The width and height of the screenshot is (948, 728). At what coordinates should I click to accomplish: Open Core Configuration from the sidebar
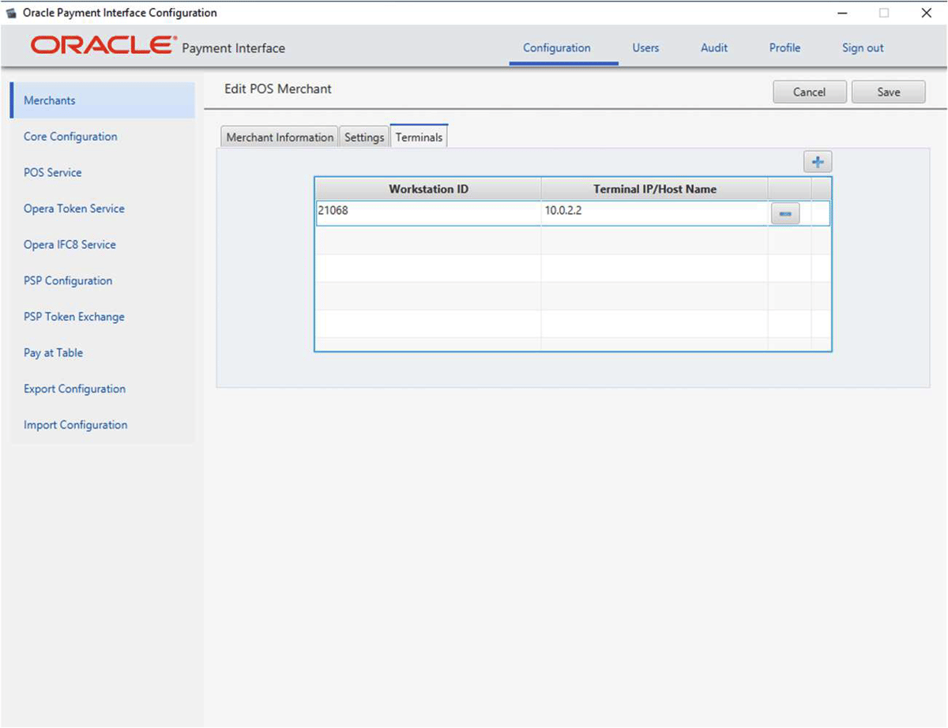(x=70, y=136)
